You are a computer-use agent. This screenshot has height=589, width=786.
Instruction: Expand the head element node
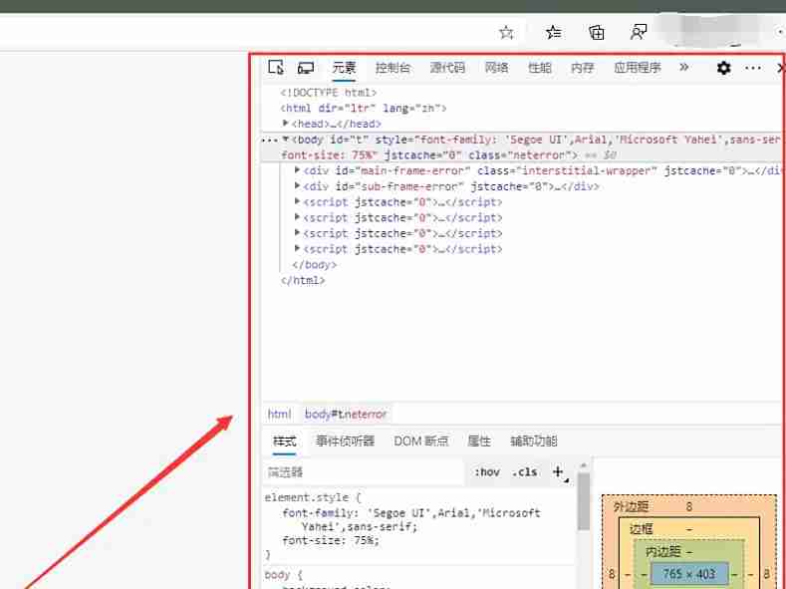pyautogui.click(x=285, y=123)
